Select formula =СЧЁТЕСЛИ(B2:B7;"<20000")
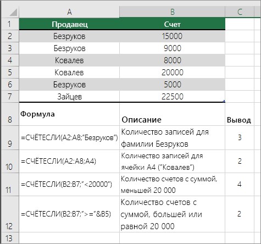The image size is (261, 244). (x=69, y=185)
